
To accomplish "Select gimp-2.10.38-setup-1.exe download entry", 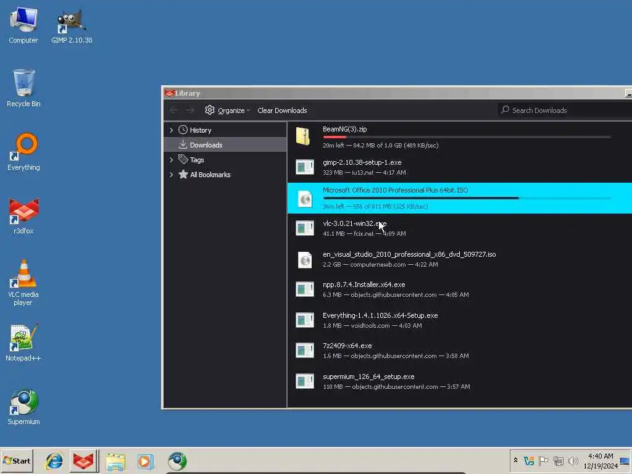I will tap(459, 167).
